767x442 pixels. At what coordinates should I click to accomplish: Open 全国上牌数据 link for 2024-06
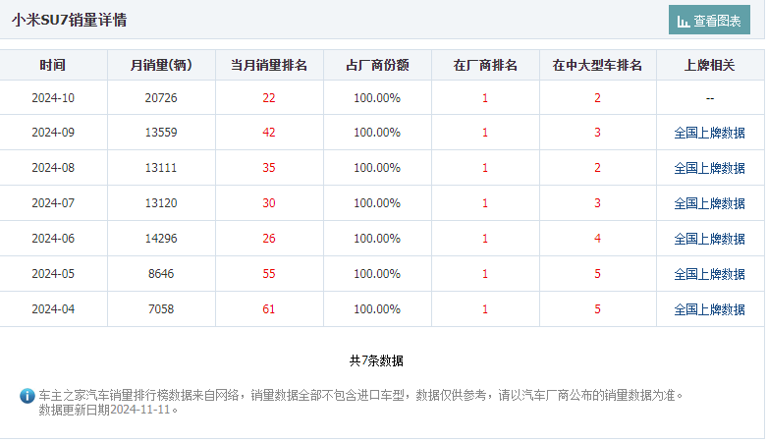[x=709, y=239]
